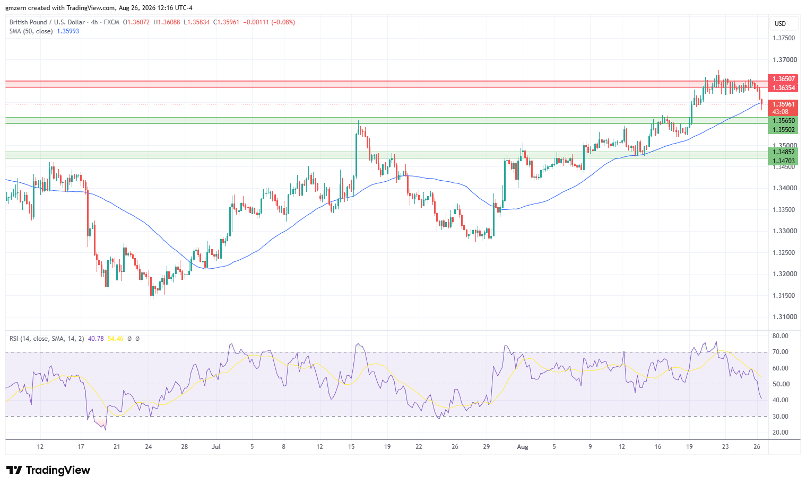Select the green 1.35650 support price label
This screenshot has height=486, width=806.
click(x=784, y=121)
